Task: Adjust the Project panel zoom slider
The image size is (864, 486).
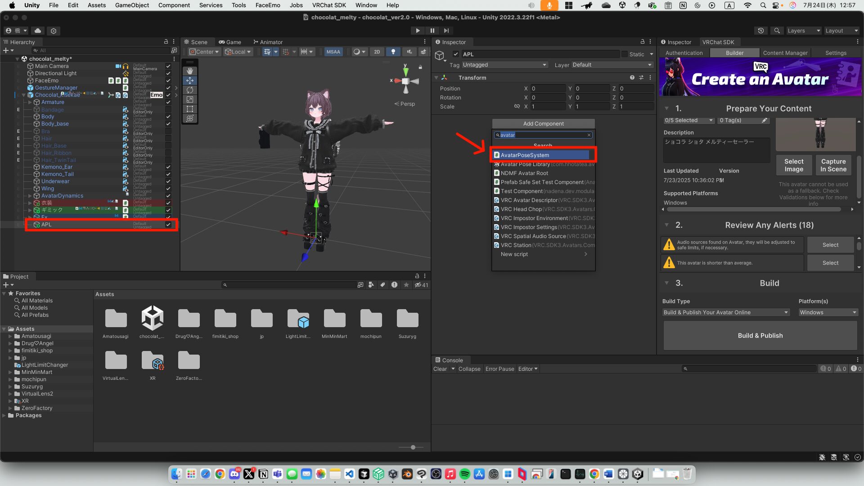Action: click(x=412, y=447)
